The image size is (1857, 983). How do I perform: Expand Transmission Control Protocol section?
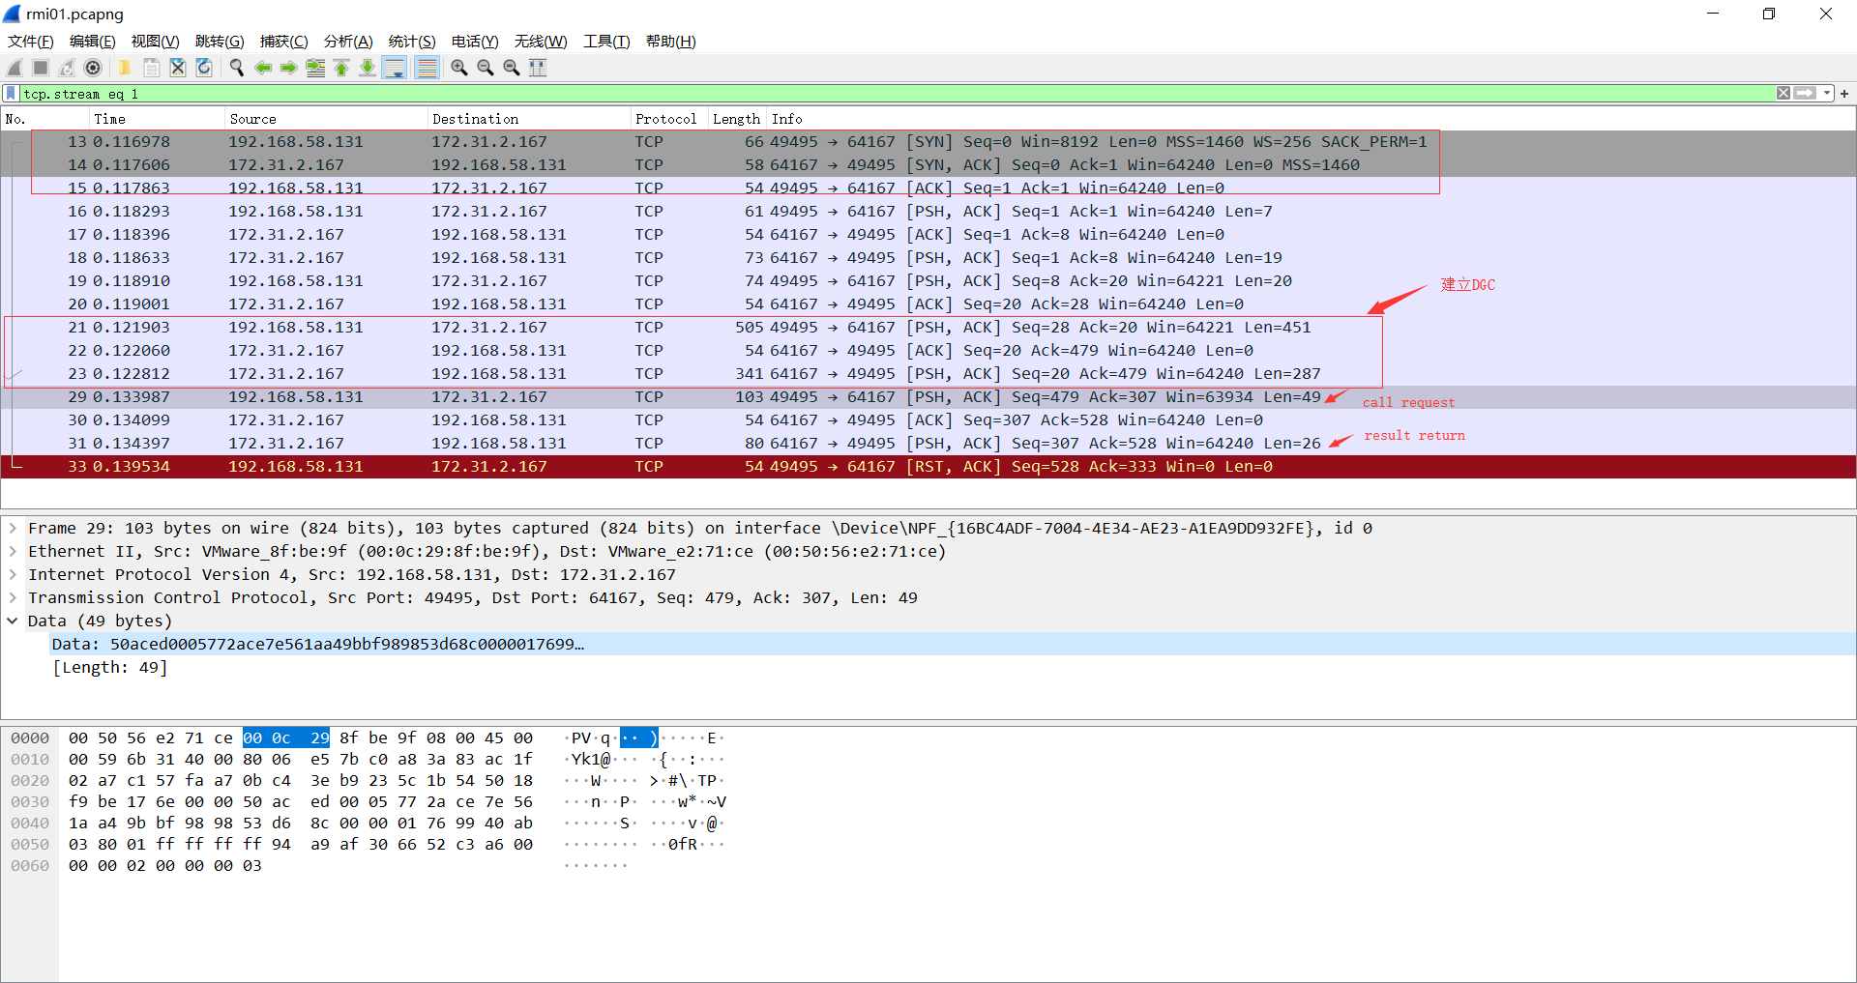(x=13, y=598)
